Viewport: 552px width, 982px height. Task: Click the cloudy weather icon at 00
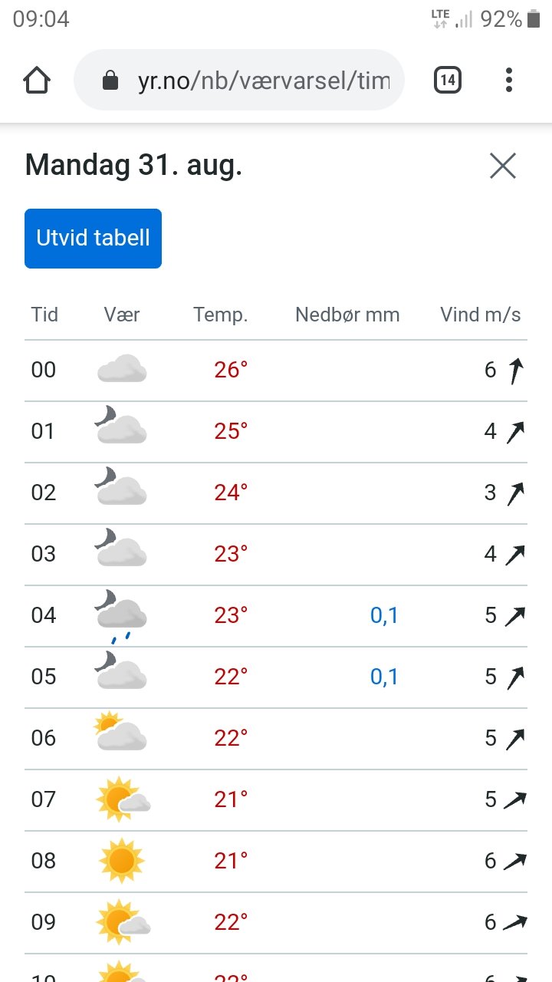point(121,370)
